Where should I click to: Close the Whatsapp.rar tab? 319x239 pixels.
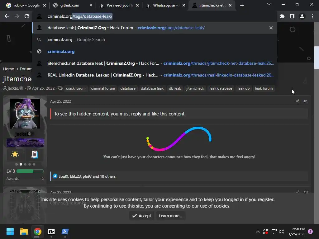[x=184, y=5]
